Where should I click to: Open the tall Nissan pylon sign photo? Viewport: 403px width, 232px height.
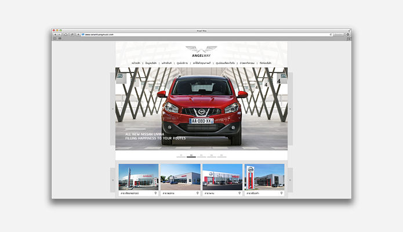click(x=264, y=177)
